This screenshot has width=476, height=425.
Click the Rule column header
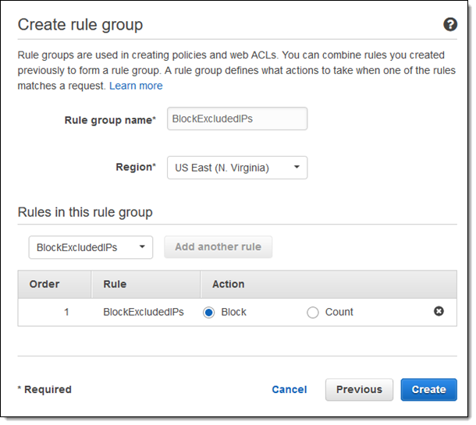click(x=115, y=285)
